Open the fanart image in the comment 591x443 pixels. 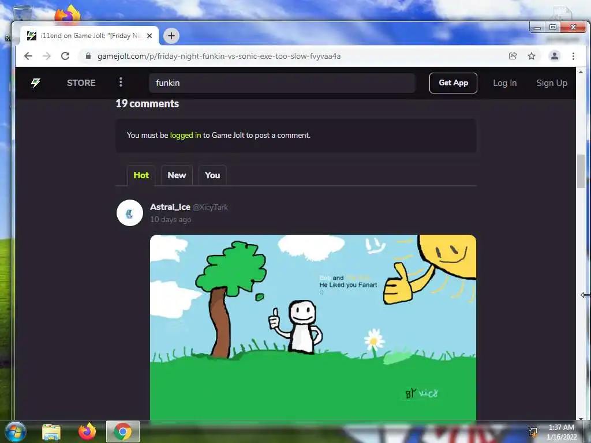click(x=313, y=327)
